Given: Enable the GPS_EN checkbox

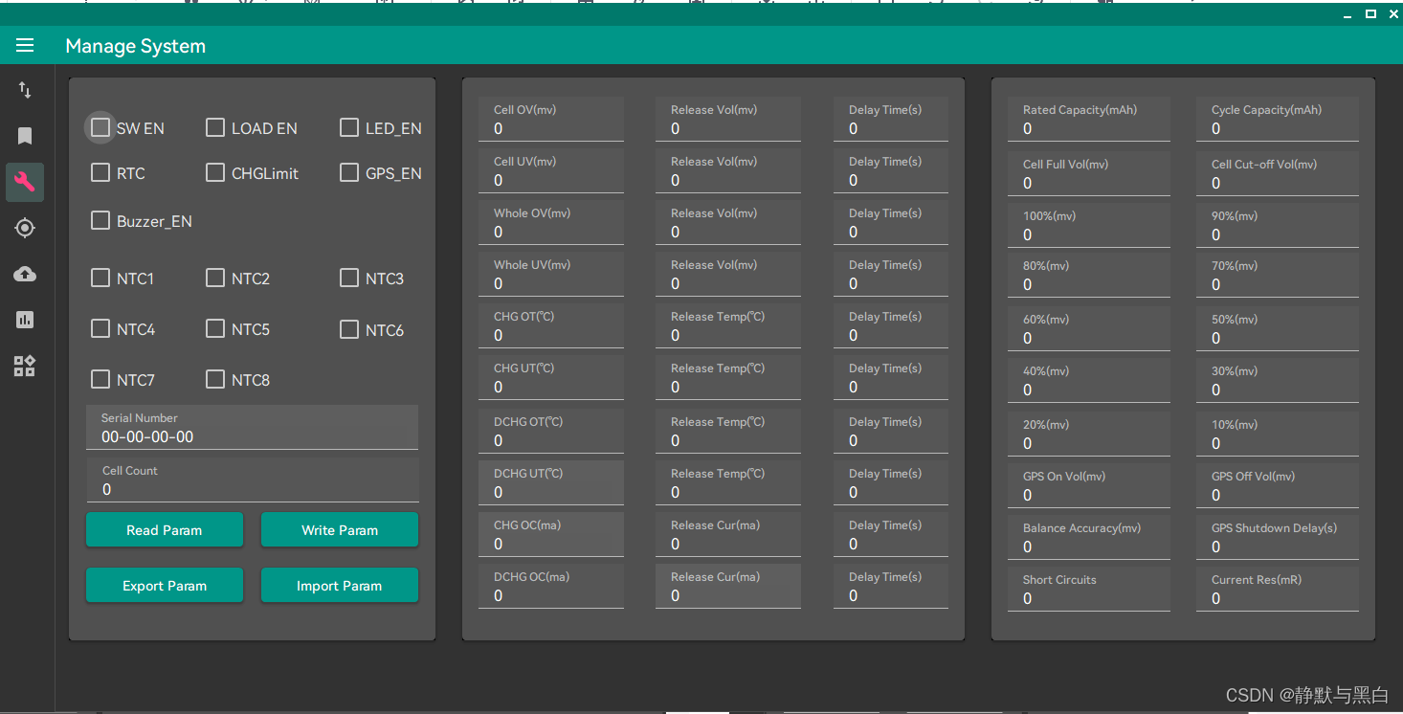Looking at the screenshot, I should tap(349, 172).
